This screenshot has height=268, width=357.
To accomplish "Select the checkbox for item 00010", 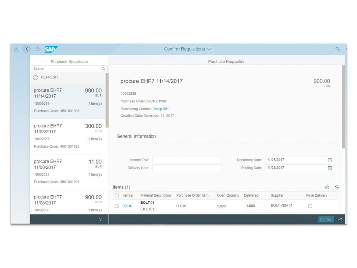I will [117, 206].
